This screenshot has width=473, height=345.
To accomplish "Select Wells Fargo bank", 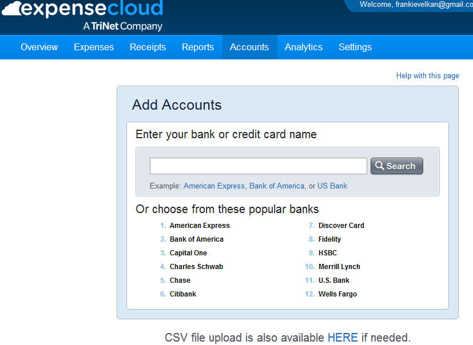I will click(x=337, y=294).
